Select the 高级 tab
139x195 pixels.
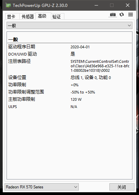pyautogui.click(x=42, y=16)
